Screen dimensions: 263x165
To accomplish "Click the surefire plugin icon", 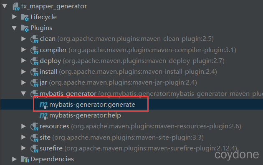I will click(34, 149).
